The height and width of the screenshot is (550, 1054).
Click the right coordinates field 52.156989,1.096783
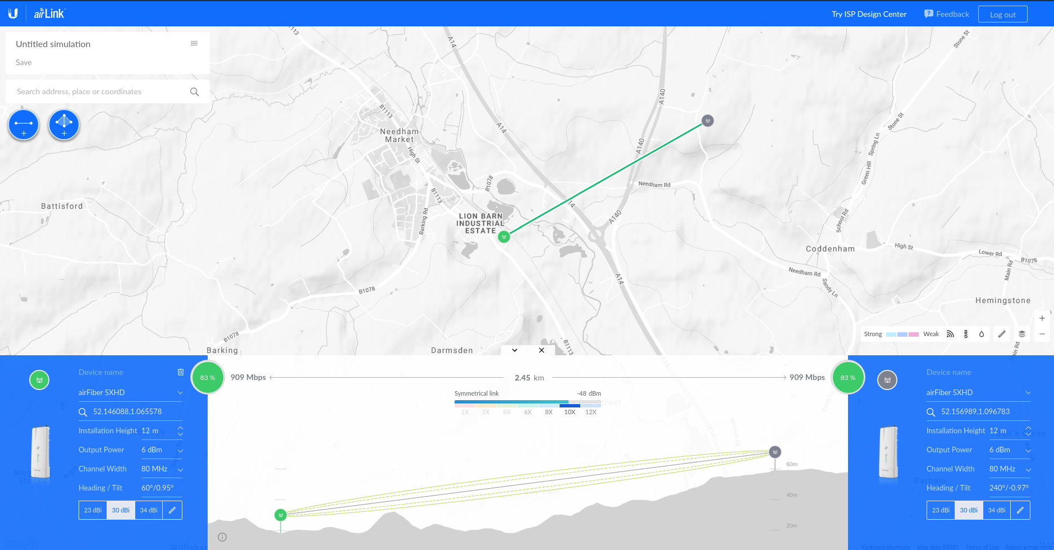click(978, 411)
